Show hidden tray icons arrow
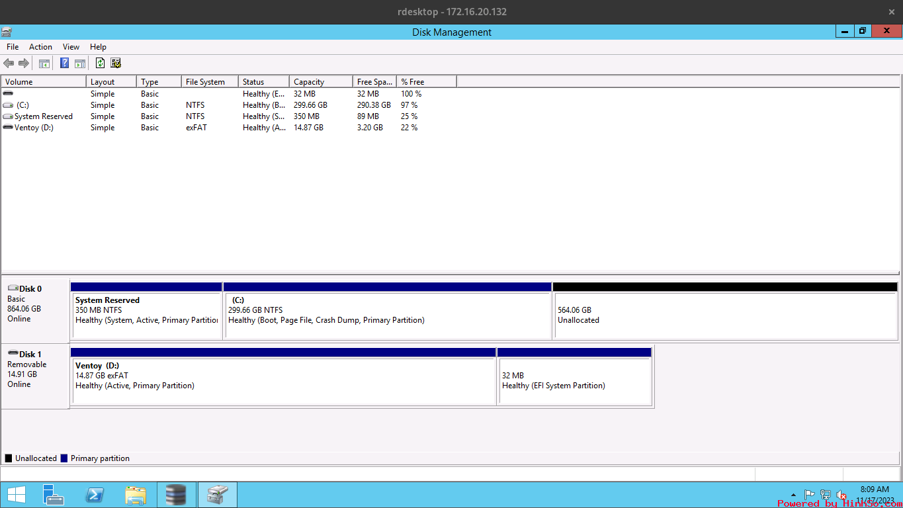 point(793,495)
